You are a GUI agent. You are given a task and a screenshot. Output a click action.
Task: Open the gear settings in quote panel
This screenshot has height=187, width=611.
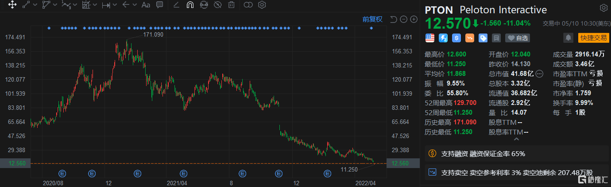[x=603, y=8]
